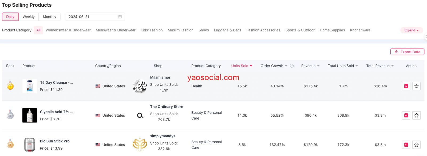
Task: Click the pink action icon for 15 Day Cleanse
Action: [406, 86]
